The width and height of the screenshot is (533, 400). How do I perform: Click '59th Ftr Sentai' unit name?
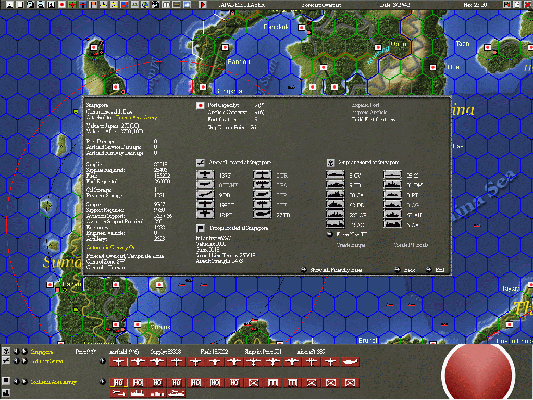[47, 361]
